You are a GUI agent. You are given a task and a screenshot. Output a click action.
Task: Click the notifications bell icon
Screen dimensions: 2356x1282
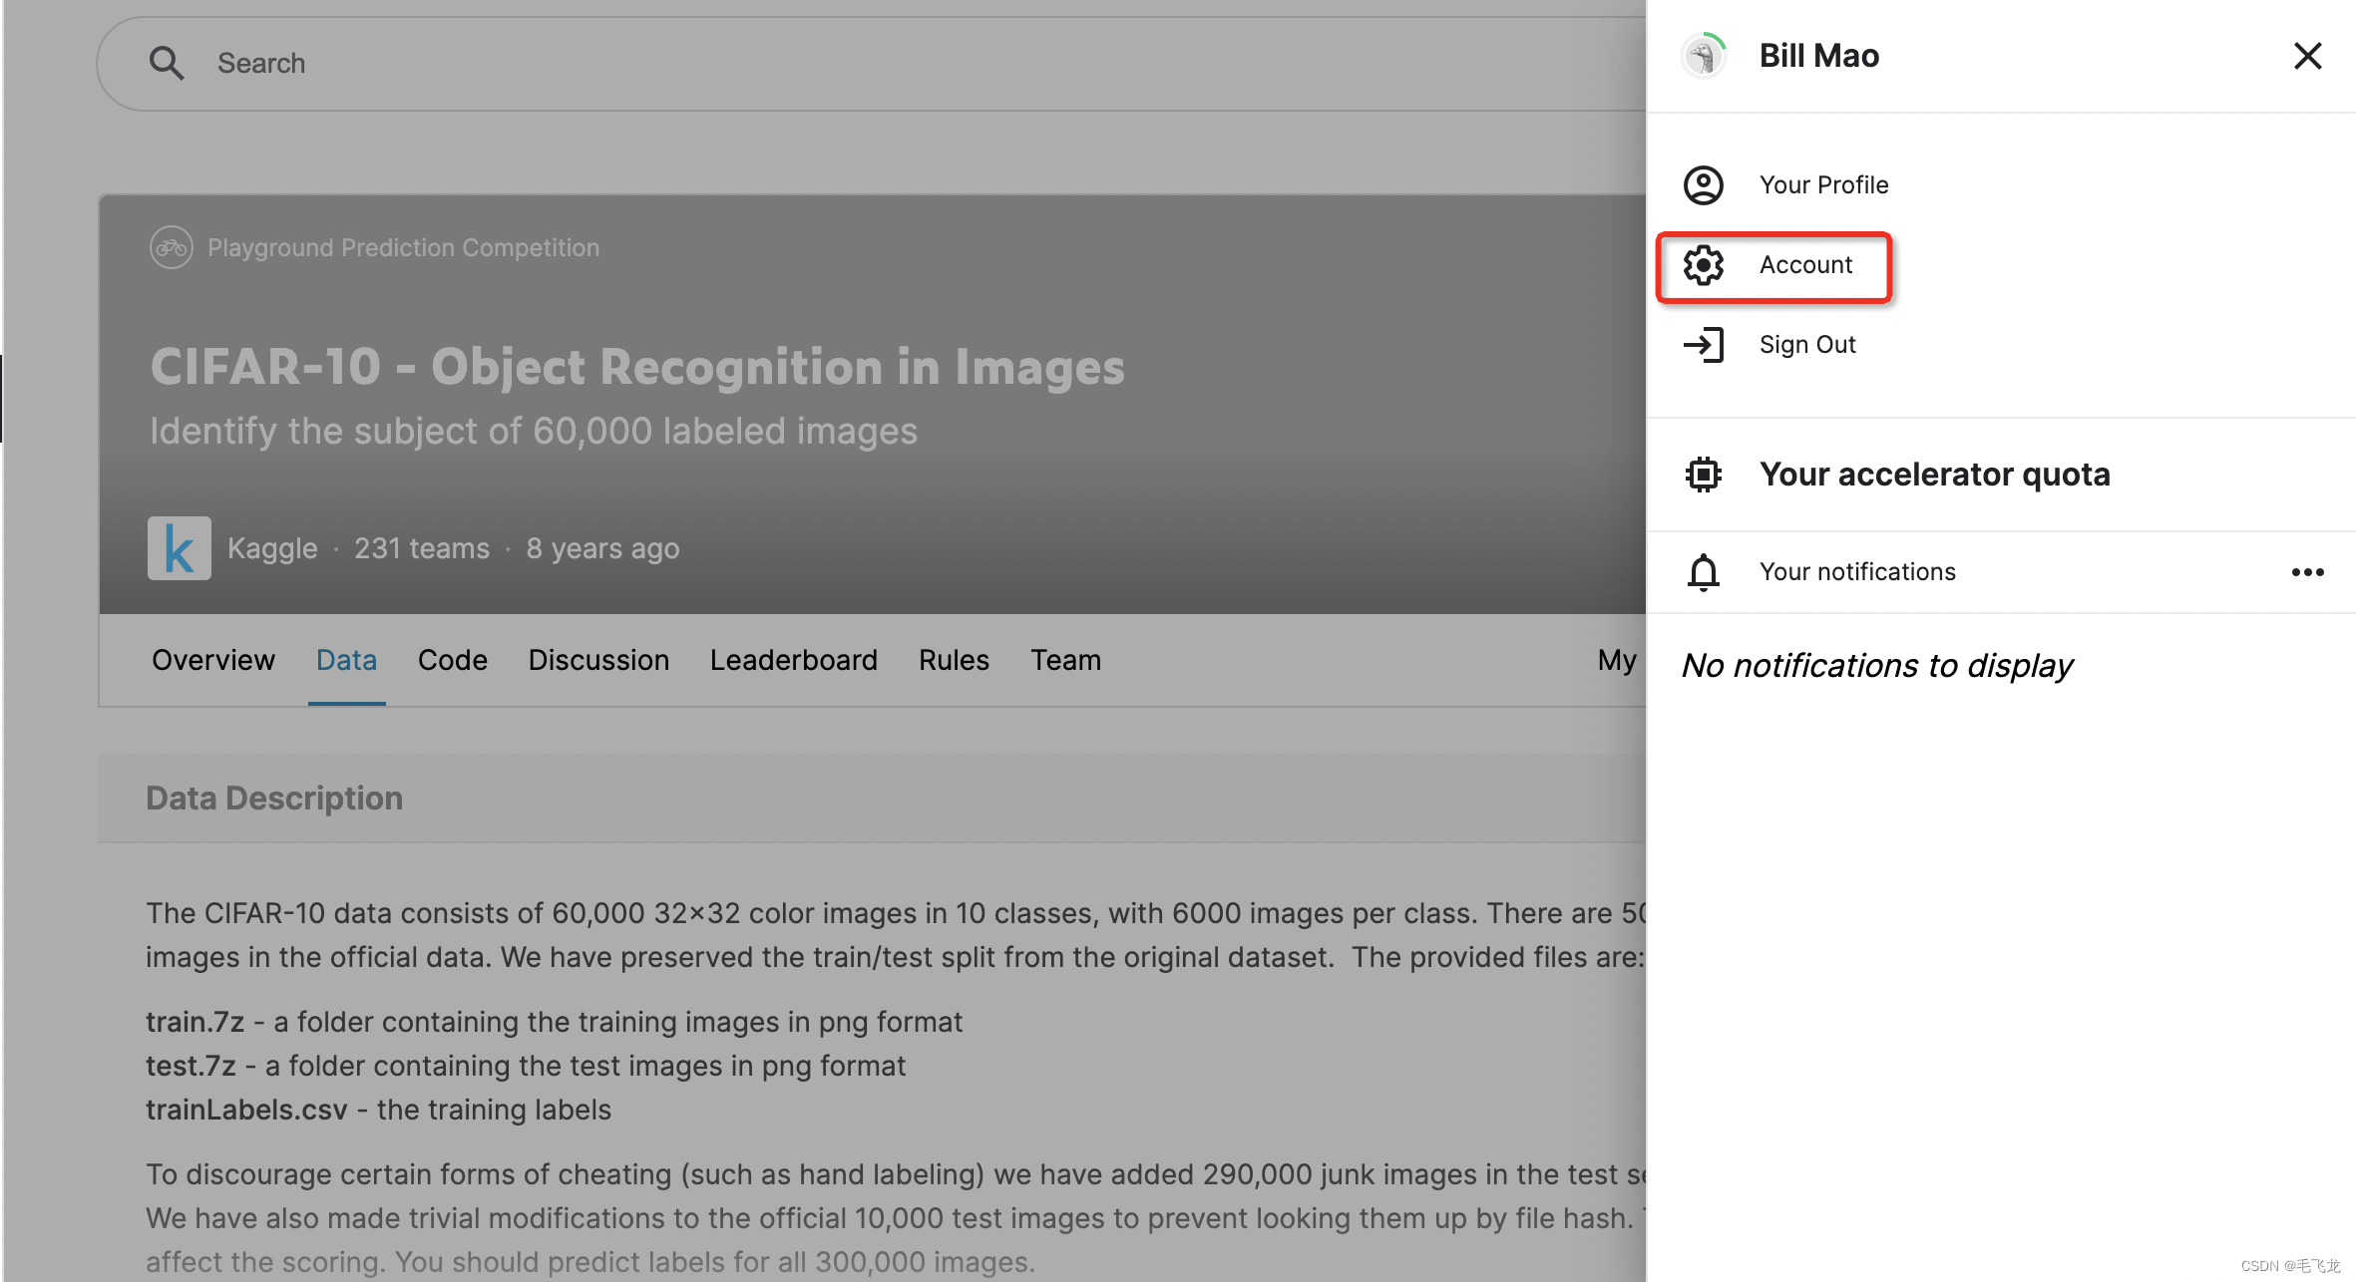[1704, 572]
